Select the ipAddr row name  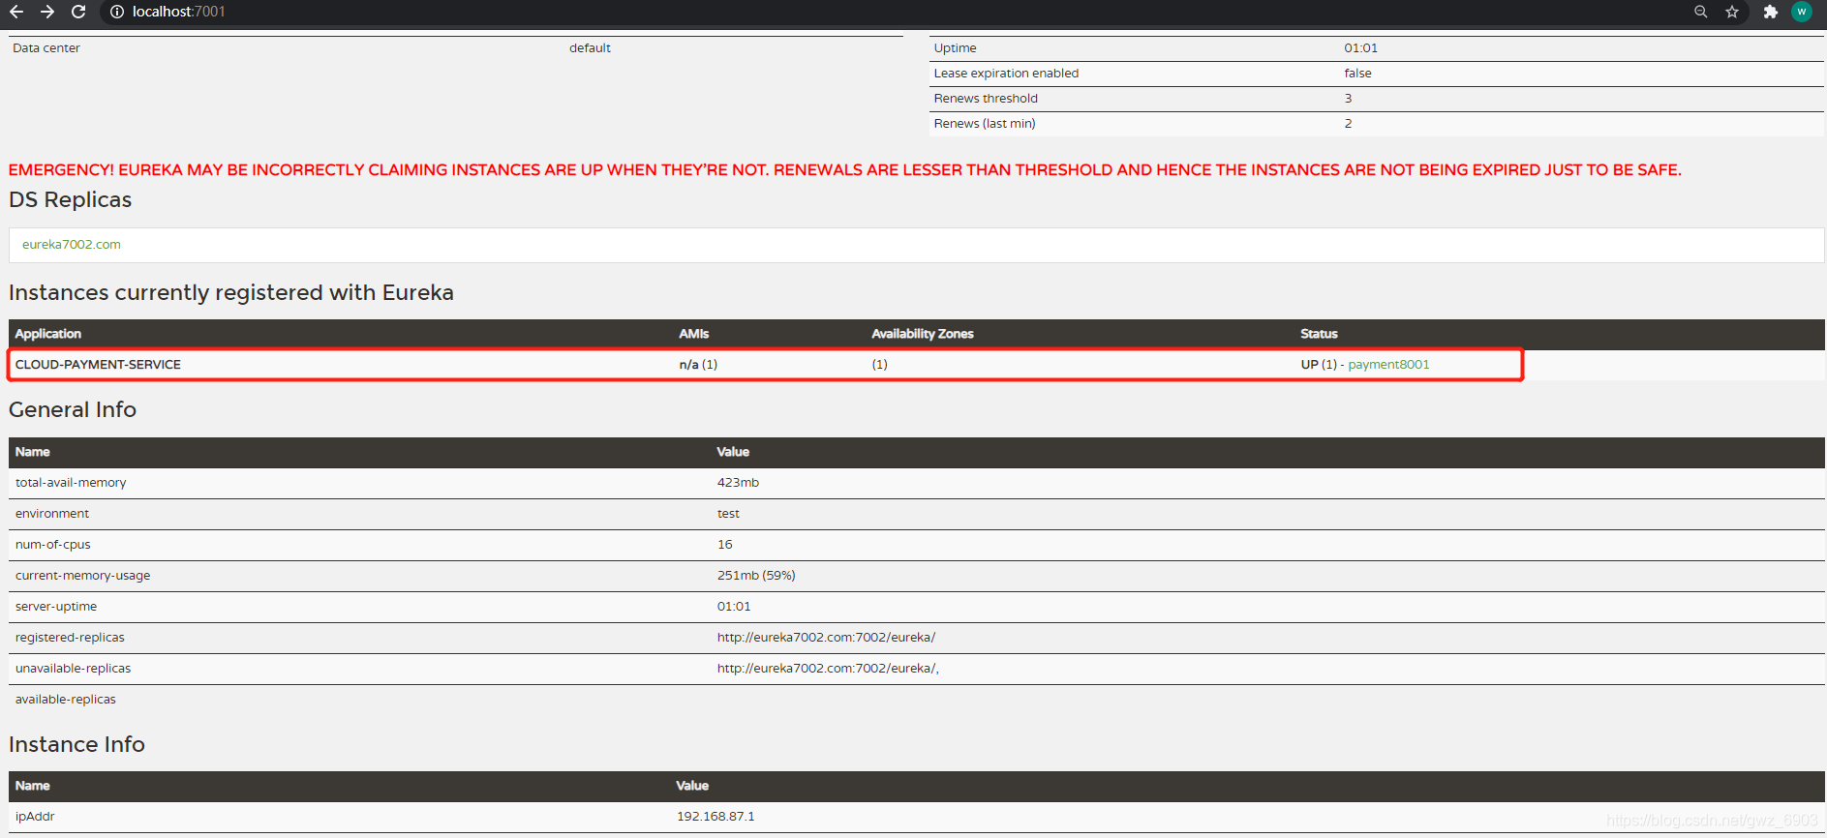(x=35, y=817)
